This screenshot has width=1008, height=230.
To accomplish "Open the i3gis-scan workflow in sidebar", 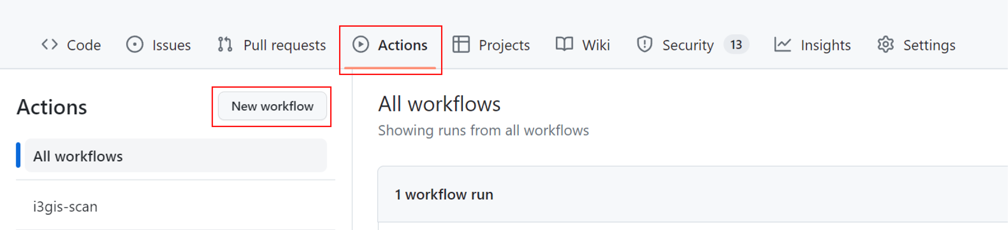I will 65,206.
